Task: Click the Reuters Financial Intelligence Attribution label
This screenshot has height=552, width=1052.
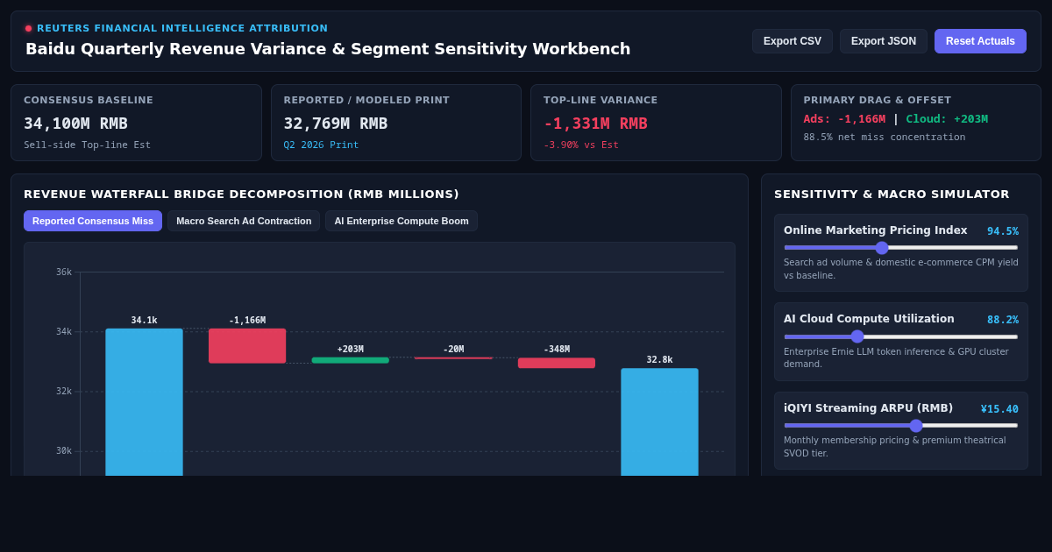Action: [182, 28]
